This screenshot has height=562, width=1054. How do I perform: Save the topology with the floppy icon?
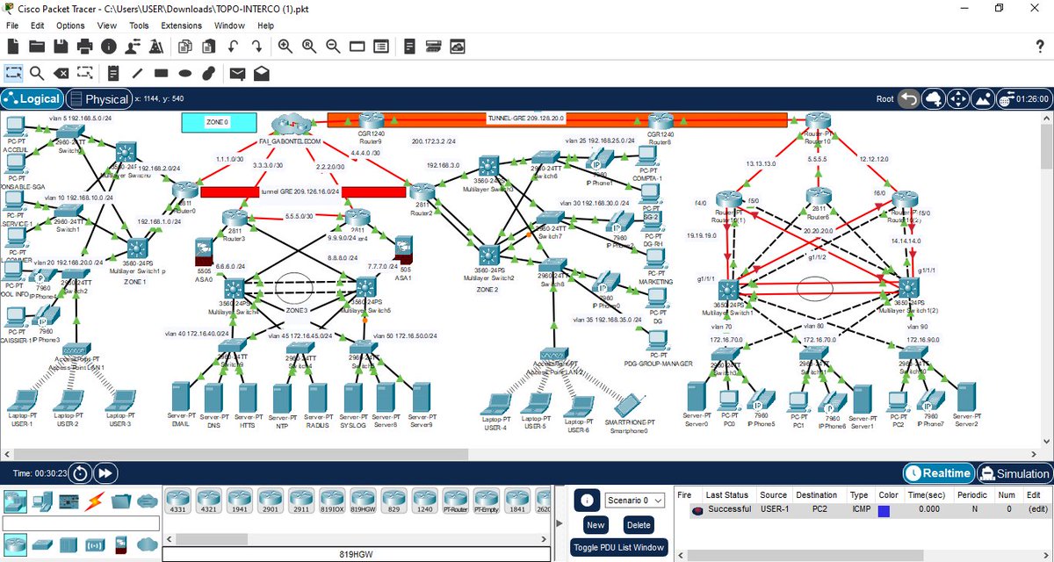coord(61,46)
